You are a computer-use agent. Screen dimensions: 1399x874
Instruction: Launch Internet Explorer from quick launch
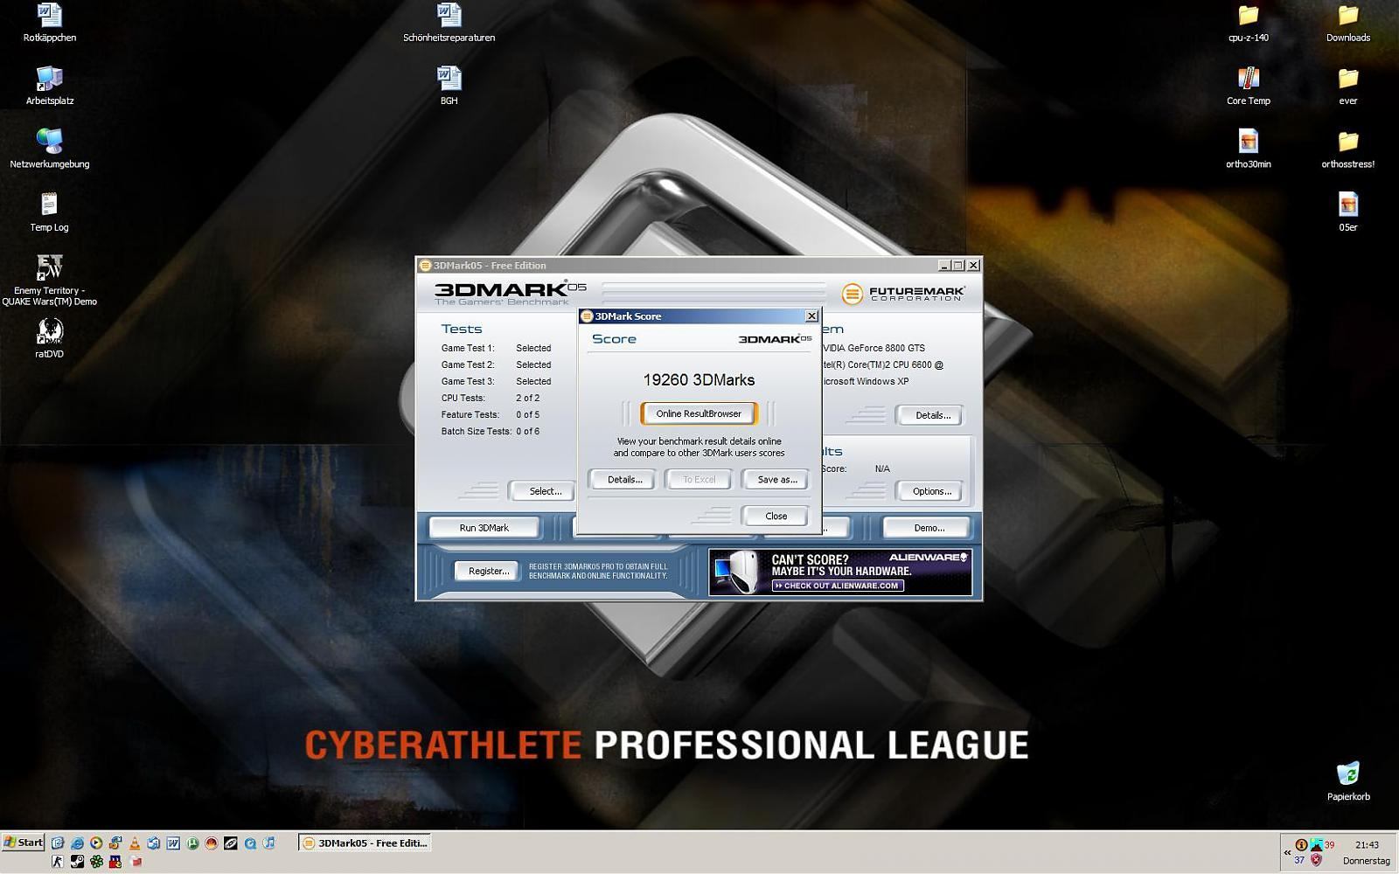click(x=77, y=843)
